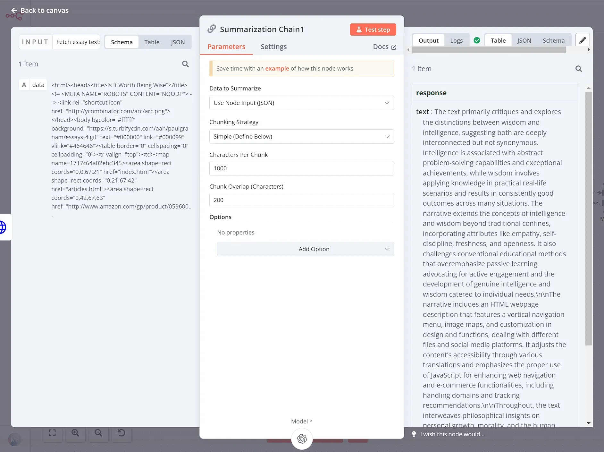Zoom in on the canvas with the magnifier icon
604x452 pixels.
tap(75, 433)
